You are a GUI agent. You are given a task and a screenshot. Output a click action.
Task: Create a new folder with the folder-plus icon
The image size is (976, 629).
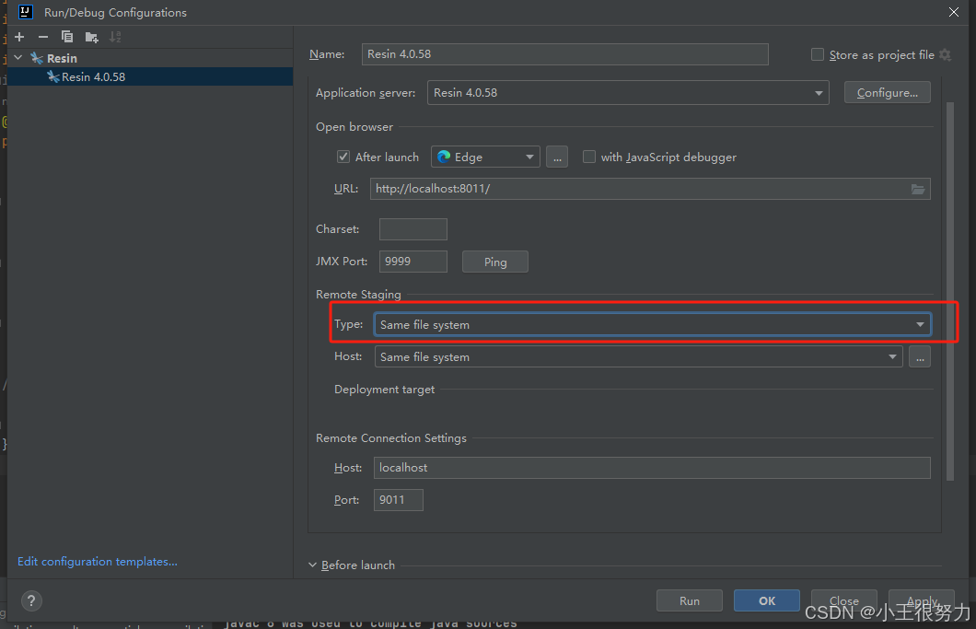tap(91, 38)
